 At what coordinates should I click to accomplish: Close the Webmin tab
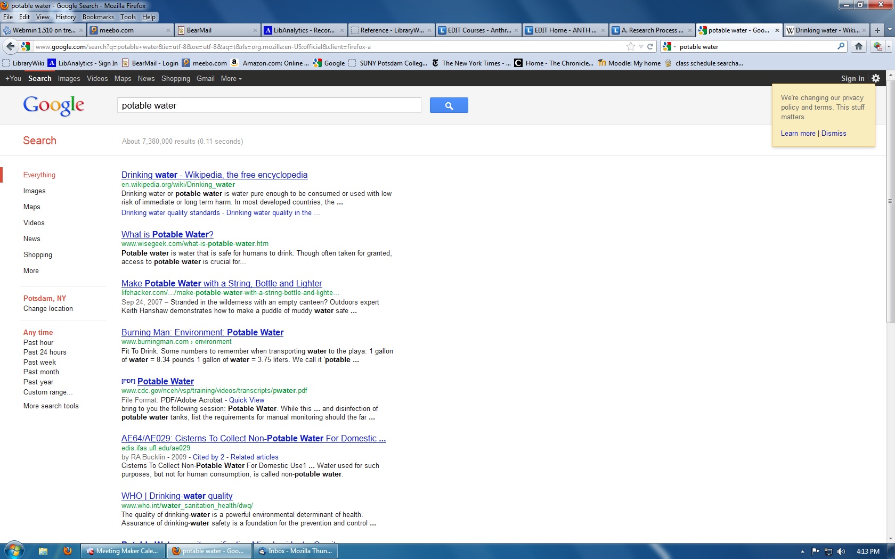pyautogui.click(x=81, y=30)
